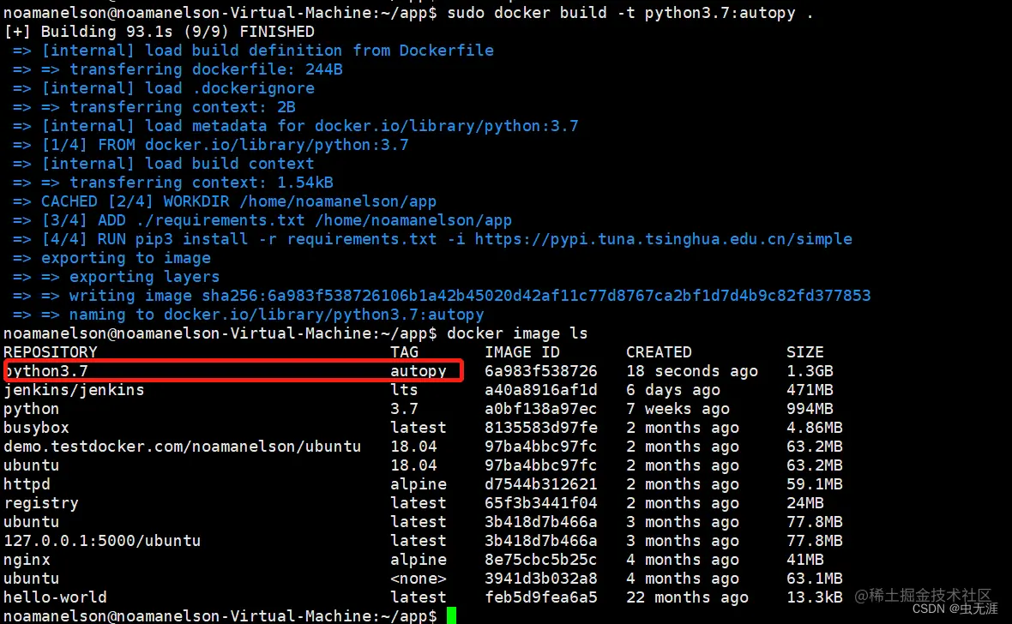The height and width of the screenshot is (624, 1012).
Task: Click the 4.86MB size value
Action: tap(814, 428)
